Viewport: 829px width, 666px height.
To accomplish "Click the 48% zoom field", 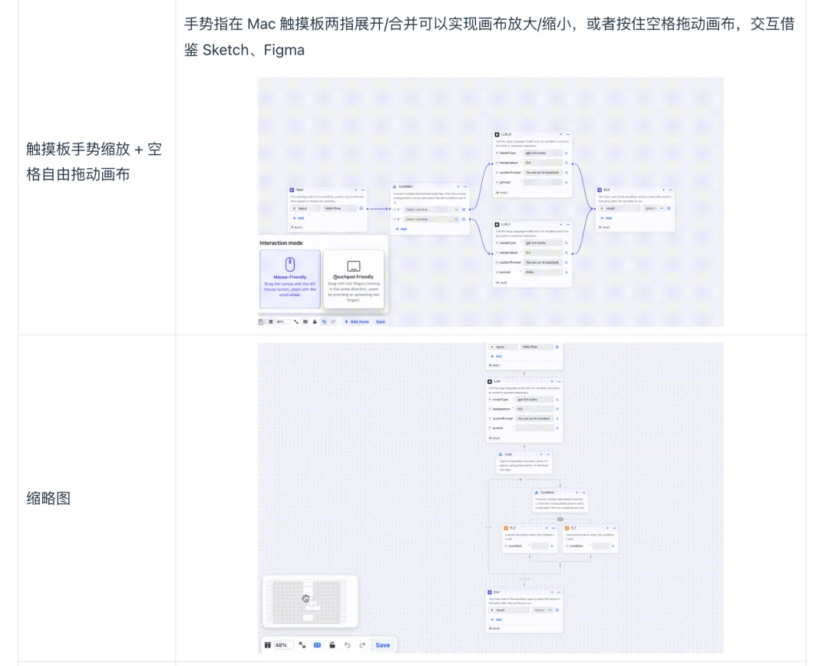I will [x=283, y=645].
